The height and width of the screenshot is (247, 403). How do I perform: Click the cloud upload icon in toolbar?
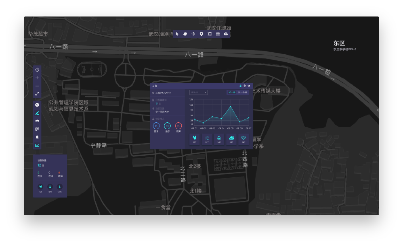pyautogui.click(x=226, y=34)
